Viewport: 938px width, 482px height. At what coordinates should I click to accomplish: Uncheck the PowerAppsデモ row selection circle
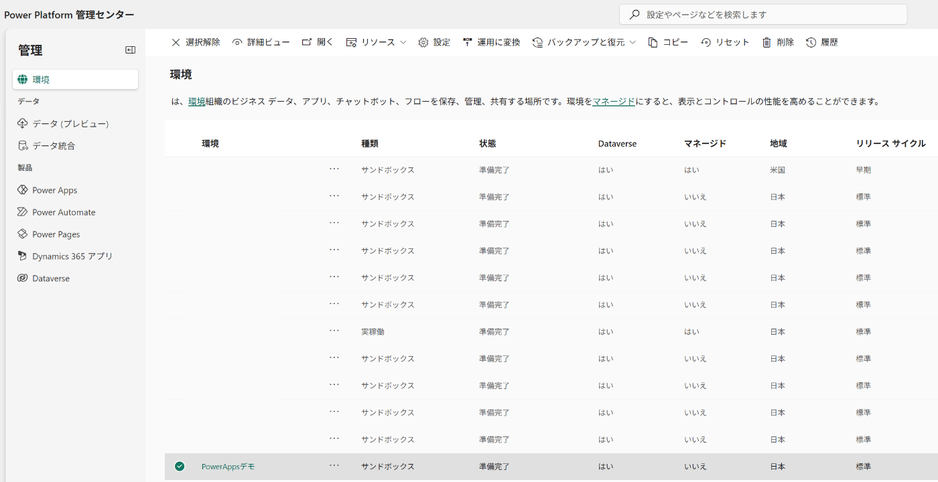tap(180, 467)
